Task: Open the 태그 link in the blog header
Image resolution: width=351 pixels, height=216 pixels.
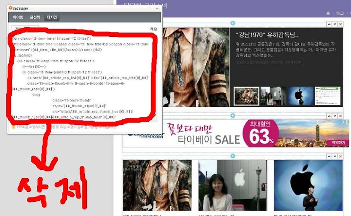Action: pos(340,14)
